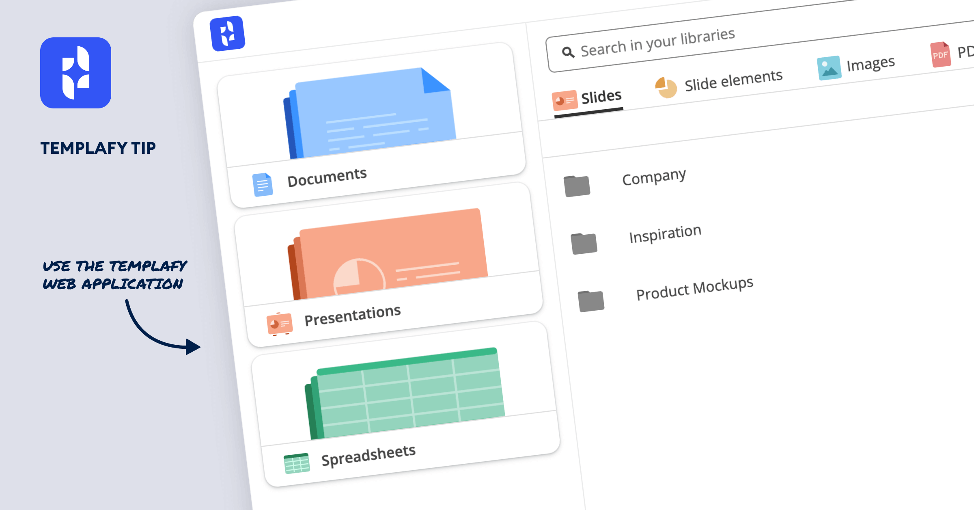Click the small green spreadsheet icon
Viewport: 974px width, 510px height.
click(x=297, y=463)
